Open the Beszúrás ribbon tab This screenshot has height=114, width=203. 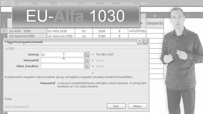click(44, 3)
